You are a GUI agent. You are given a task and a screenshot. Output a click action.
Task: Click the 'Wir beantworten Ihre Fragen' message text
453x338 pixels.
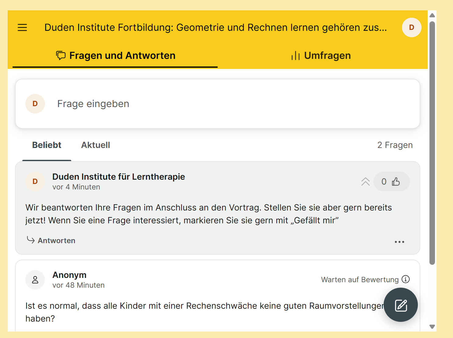pos(208,214)
